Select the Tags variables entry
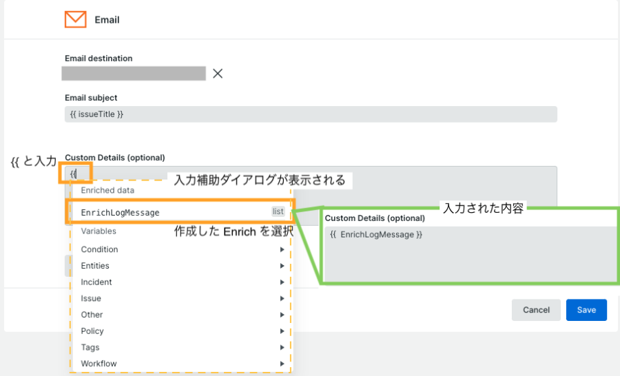 (x=90, y=348)
